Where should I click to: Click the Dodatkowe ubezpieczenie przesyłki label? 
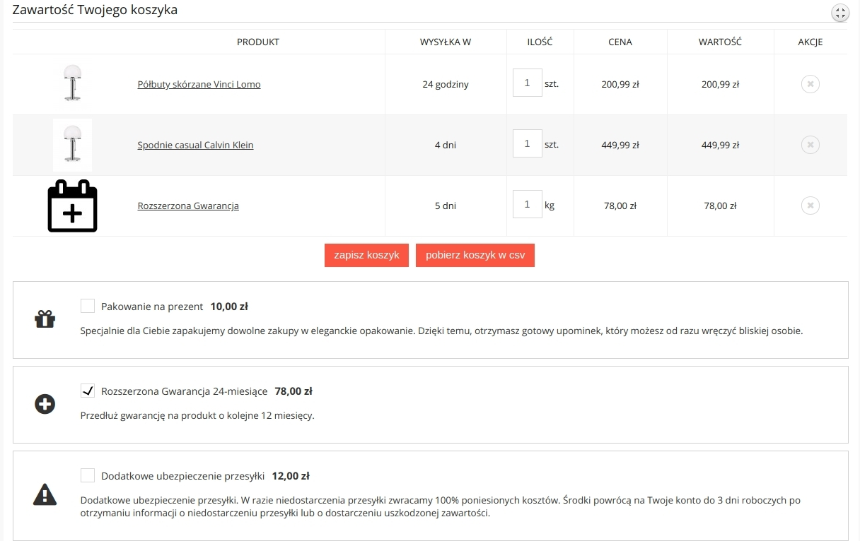pos(182,475)
